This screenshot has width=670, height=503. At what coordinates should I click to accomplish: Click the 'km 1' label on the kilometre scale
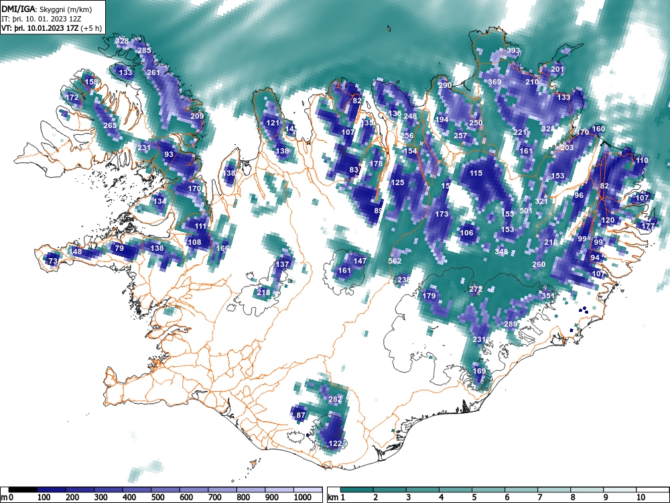[x=336, y=498]
